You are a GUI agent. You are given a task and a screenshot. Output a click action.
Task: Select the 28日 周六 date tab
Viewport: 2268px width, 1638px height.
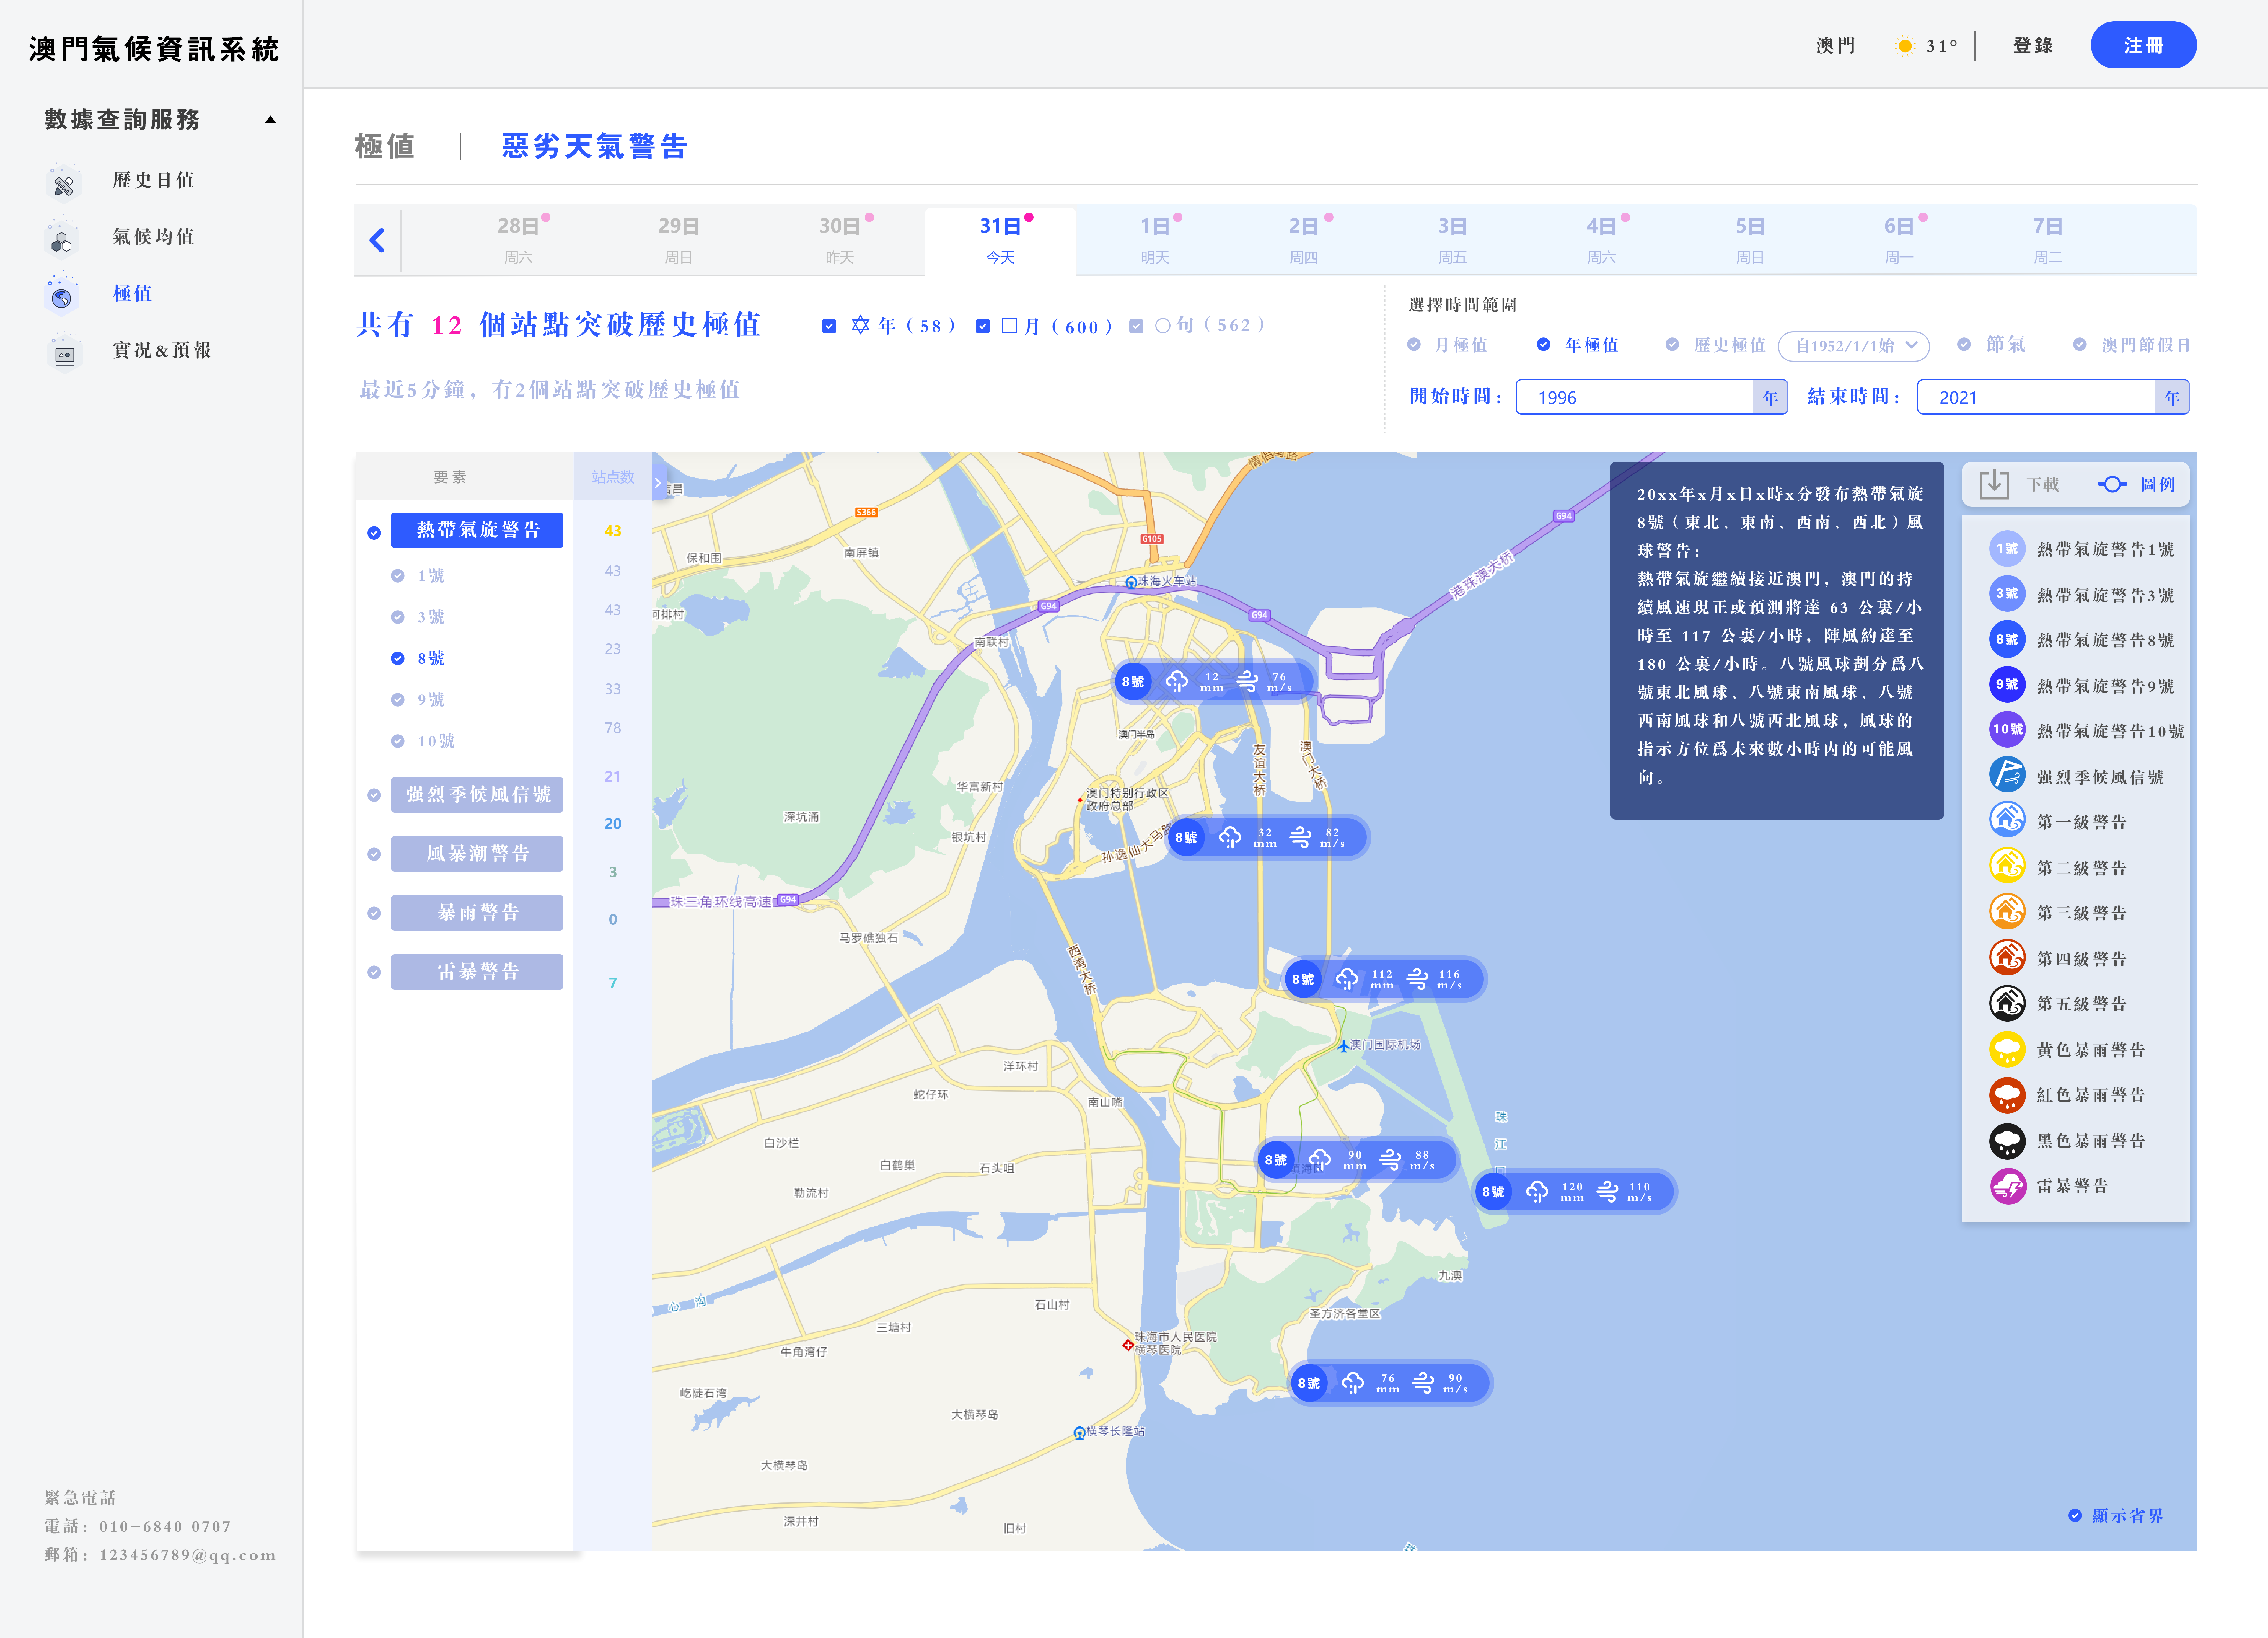click(x=519, y=240)
